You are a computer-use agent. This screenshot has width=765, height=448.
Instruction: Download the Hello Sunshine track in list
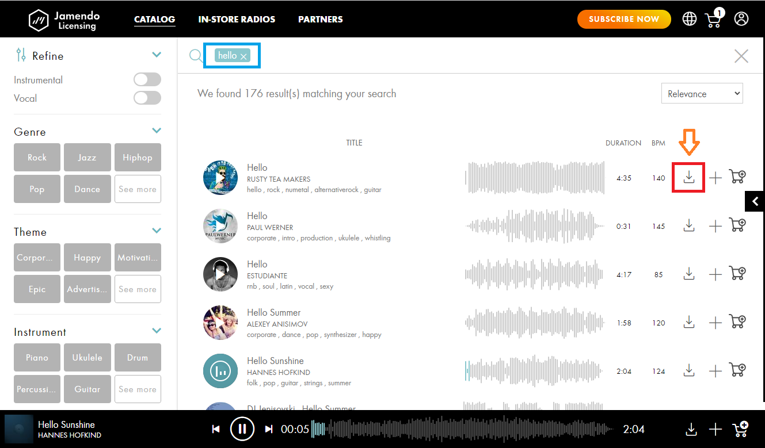coord(689,370)
